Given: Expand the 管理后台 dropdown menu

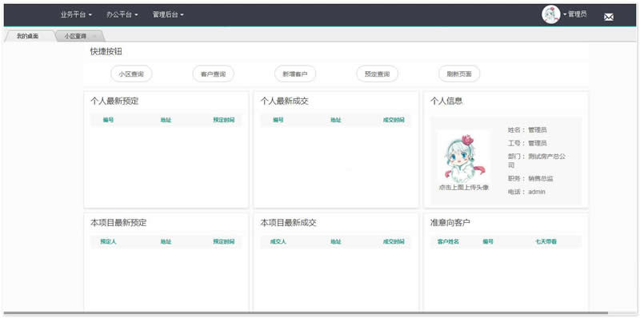Looking at the screenshot, I should (168, 14).
